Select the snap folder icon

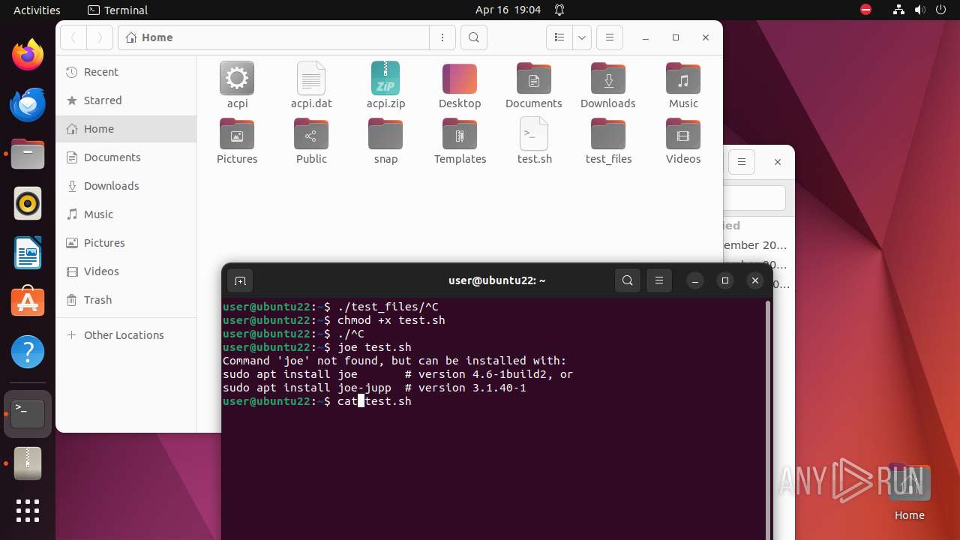385,141
